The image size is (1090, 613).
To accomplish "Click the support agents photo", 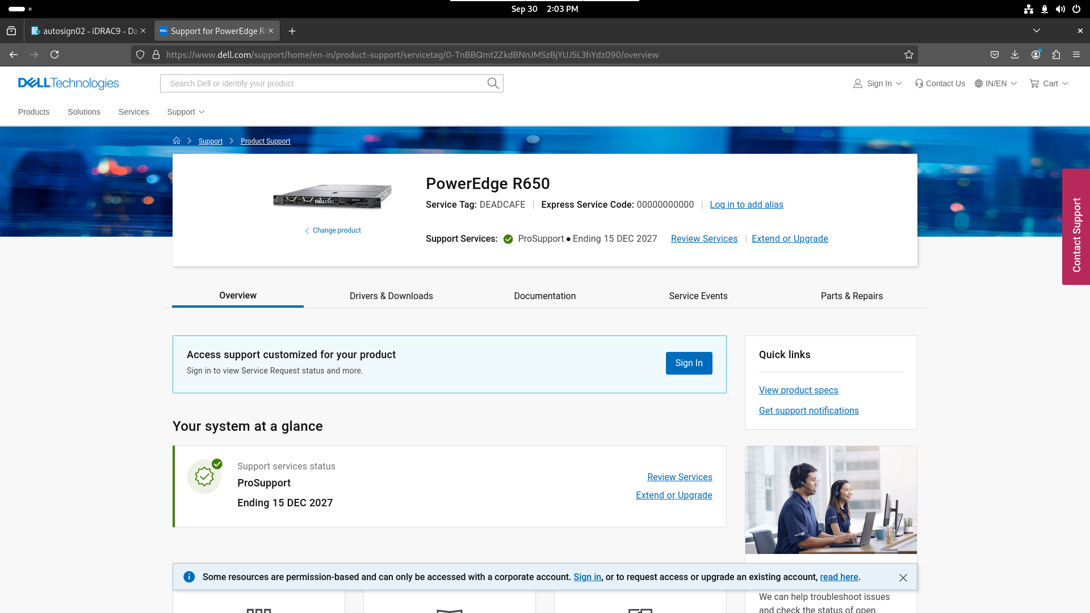I will click(x=831, y=499).
